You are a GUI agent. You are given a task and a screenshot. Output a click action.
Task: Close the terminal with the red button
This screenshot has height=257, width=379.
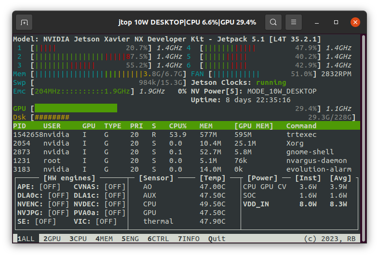click(x=355, y=22)
